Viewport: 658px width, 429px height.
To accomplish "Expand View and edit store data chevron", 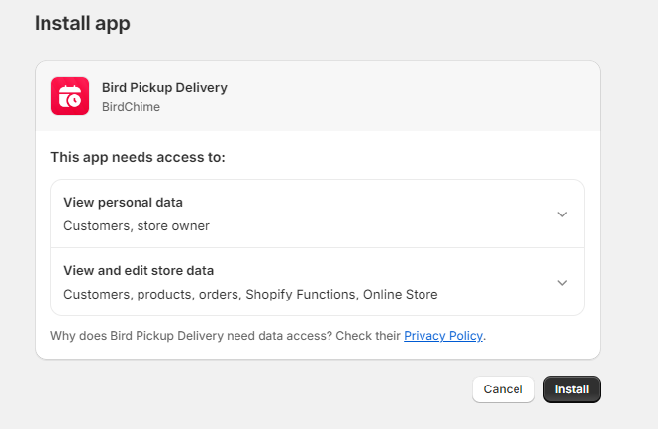I will 562,283.
